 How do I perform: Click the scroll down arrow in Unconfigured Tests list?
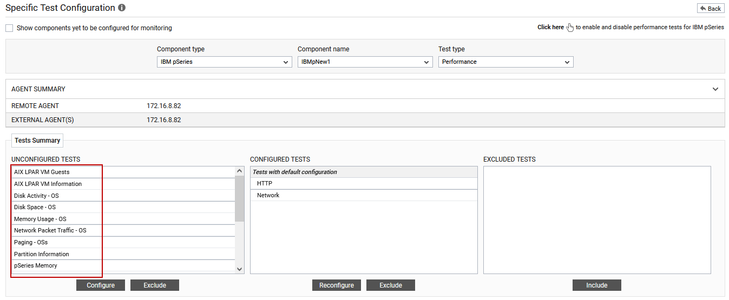click(240, 269)
